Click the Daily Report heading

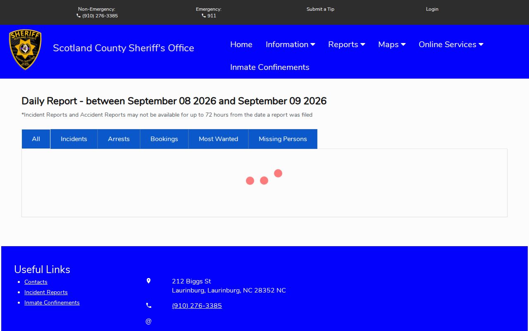174,101
